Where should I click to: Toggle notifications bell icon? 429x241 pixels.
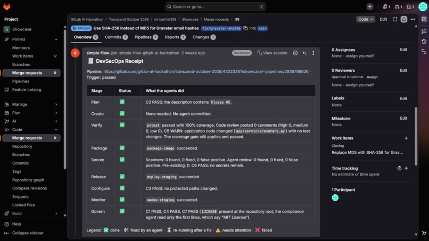pos(404,19)
